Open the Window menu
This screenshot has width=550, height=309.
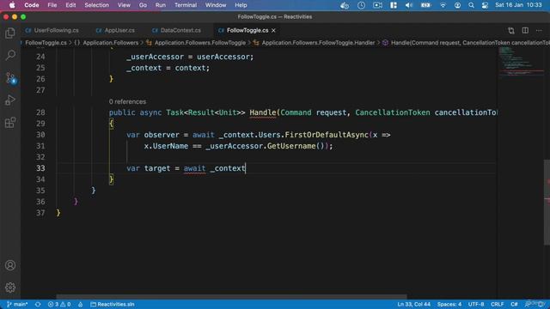(x=216, y=5)
